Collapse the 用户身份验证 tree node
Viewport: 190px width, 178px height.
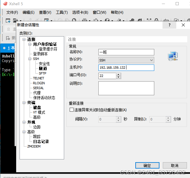[x=30, y=44]
